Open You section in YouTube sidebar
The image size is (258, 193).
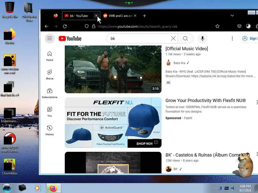[x=50, y=112]
